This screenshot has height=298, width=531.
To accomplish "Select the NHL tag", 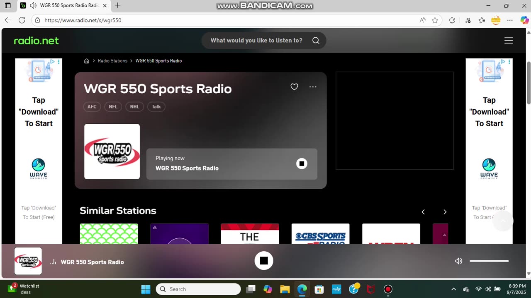I will (x=134, y=107).
